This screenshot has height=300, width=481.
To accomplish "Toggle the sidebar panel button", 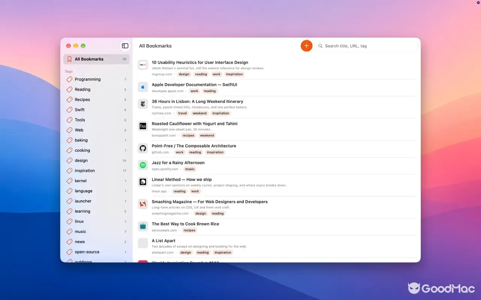I will coord(125,46).
